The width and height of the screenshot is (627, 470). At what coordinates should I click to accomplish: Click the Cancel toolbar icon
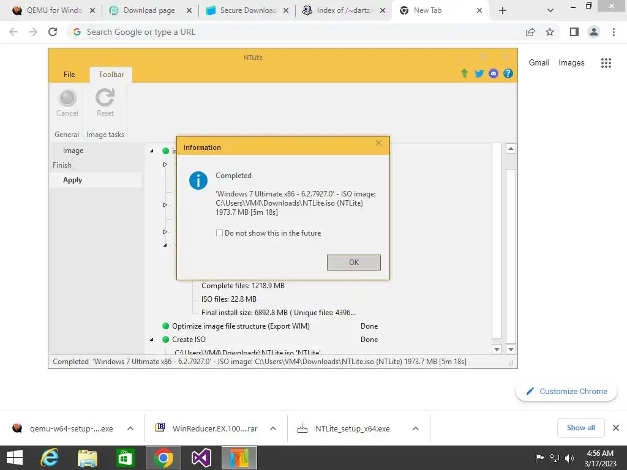67,103
